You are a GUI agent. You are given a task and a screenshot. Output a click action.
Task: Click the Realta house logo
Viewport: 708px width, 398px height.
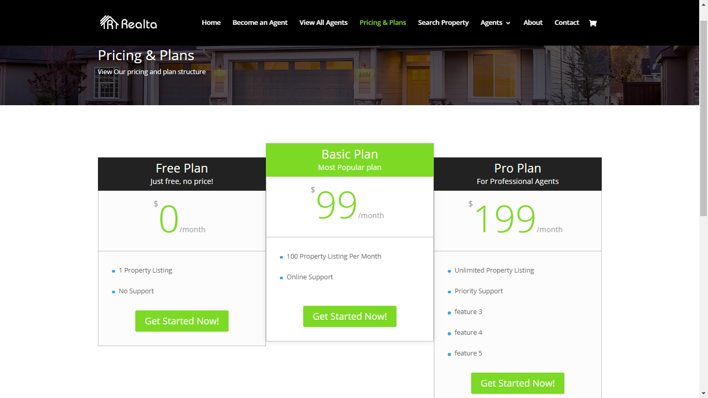pyautogui.click(x=128, y=23)
